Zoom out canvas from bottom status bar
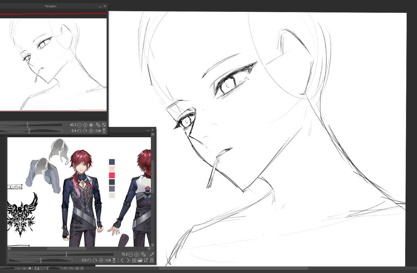The image size is (417, 273). point(18,268)
